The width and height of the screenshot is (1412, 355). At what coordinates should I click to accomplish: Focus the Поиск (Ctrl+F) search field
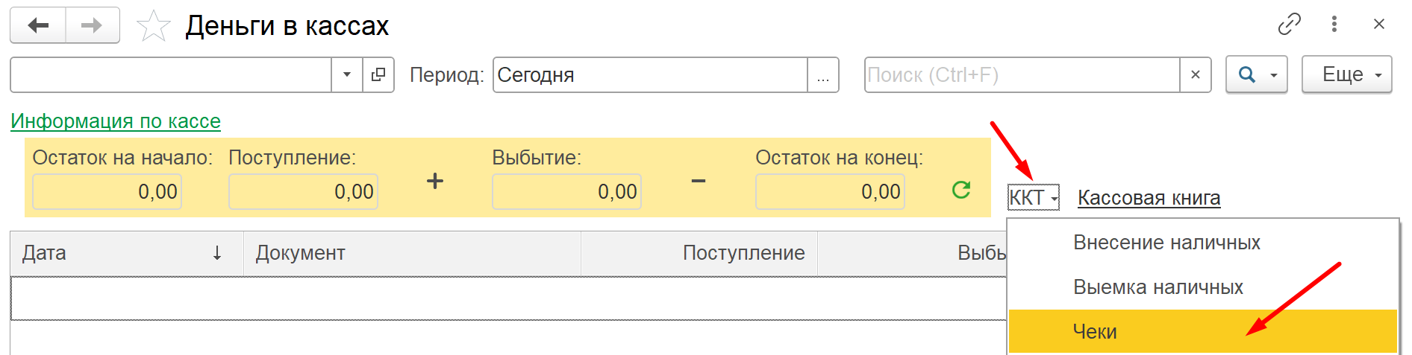coord(1022,75)
